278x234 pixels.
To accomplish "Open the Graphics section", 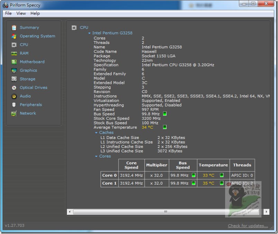I will coord(28,71).
